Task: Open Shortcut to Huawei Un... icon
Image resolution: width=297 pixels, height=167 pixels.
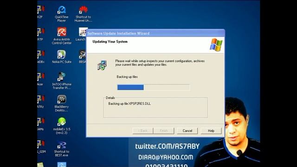Action: tap(84, 14)
